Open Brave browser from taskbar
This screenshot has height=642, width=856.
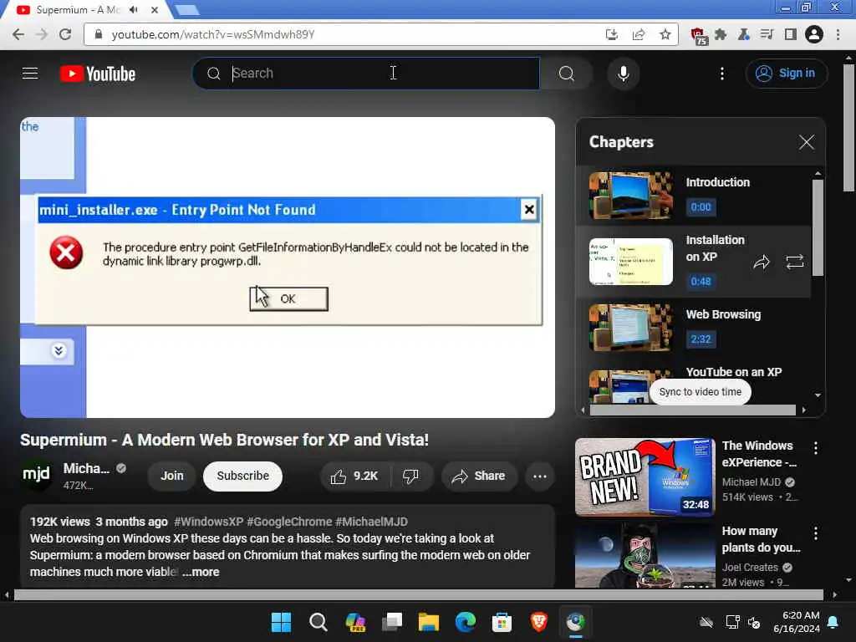coord(539,622)
